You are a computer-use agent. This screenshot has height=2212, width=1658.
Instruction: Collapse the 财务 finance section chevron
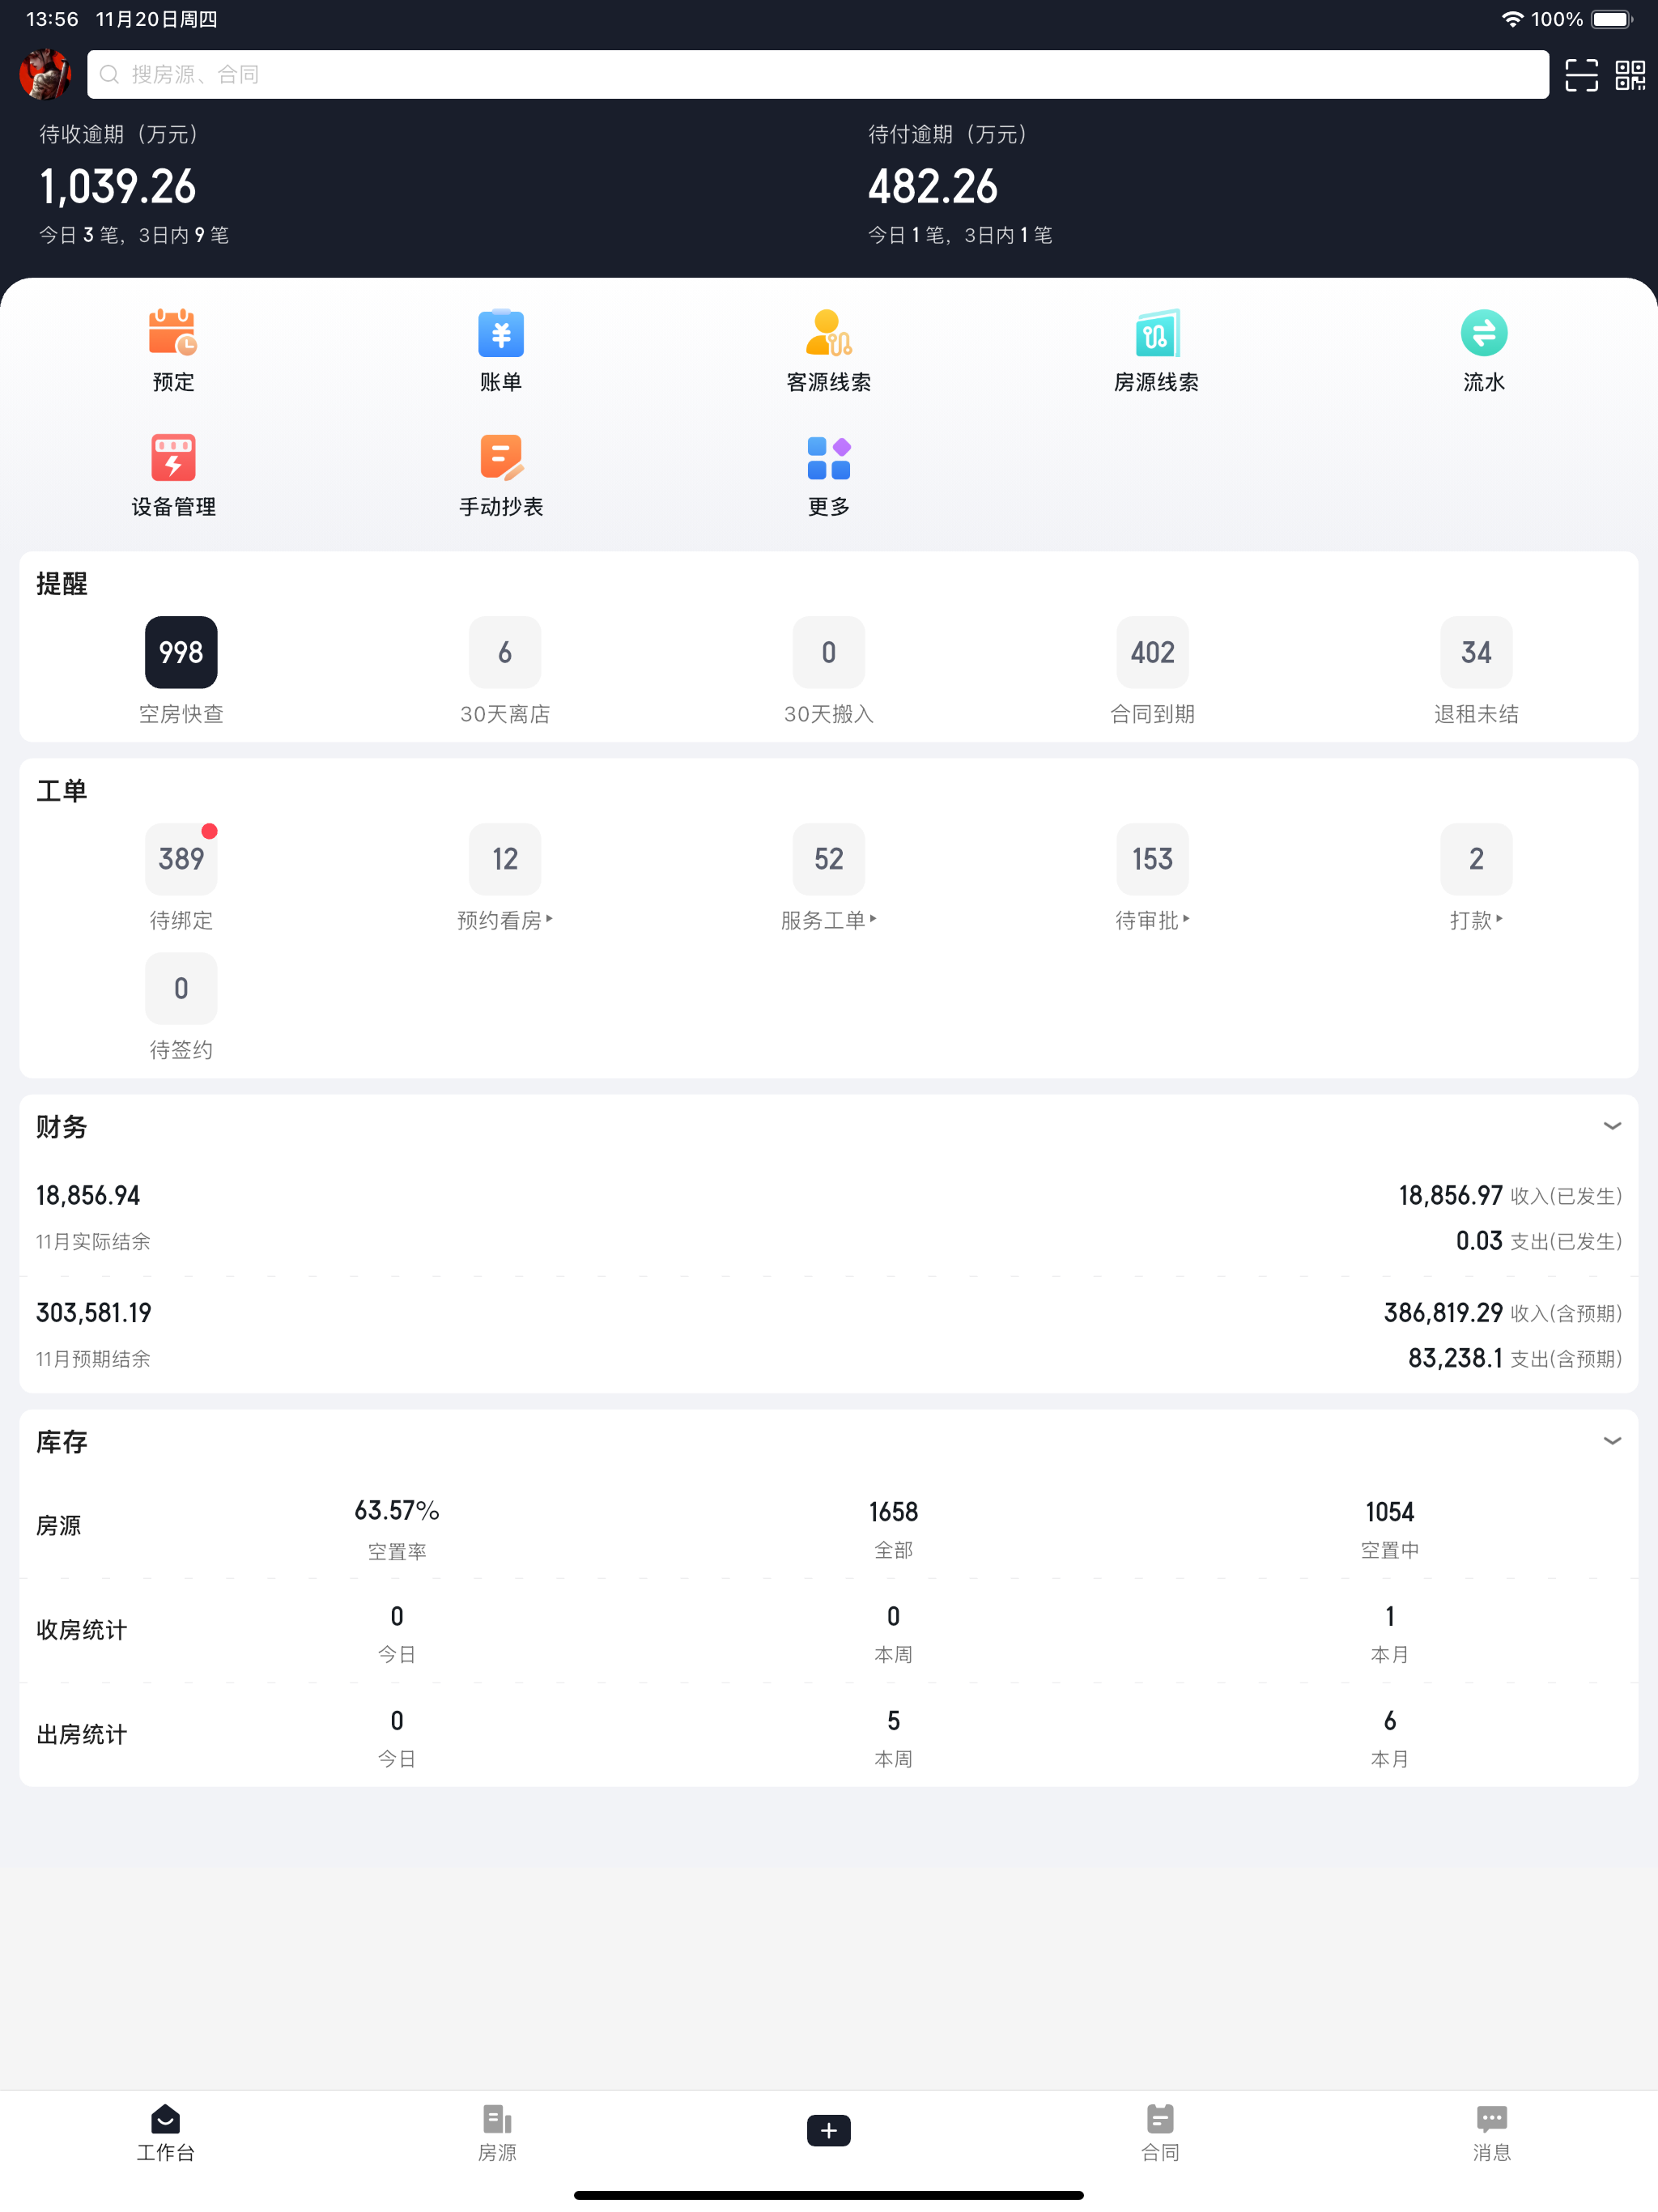(1612, 1126)
